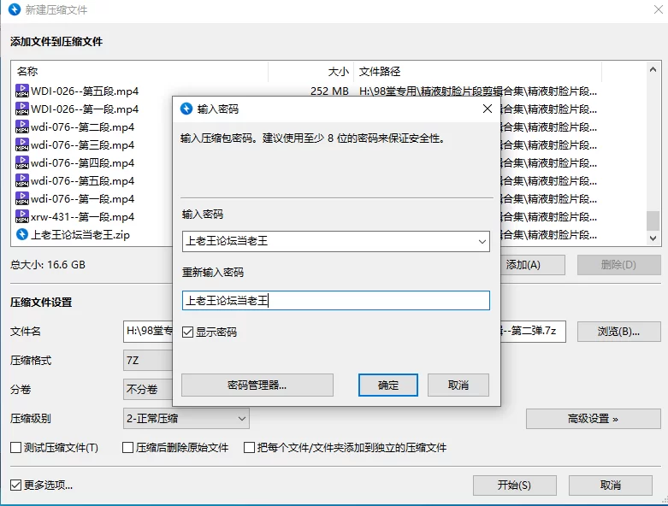Close the 输入密码 dialog
This screenshot has height=506, width=668.
coord(488,109)
